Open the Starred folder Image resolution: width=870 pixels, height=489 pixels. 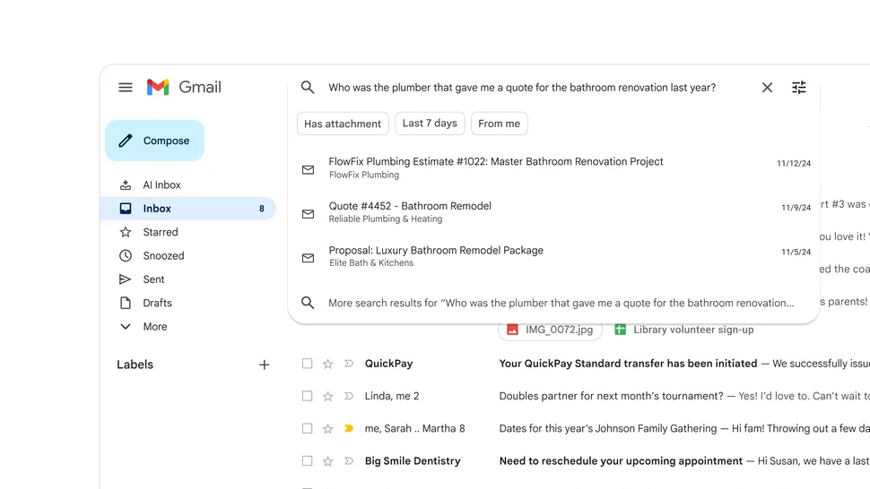(x=188, y=232)
